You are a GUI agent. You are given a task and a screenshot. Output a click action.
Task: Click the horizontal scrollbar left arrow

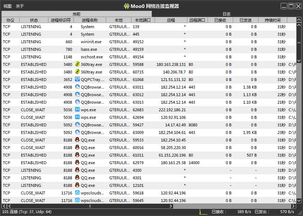click(9, 206)
